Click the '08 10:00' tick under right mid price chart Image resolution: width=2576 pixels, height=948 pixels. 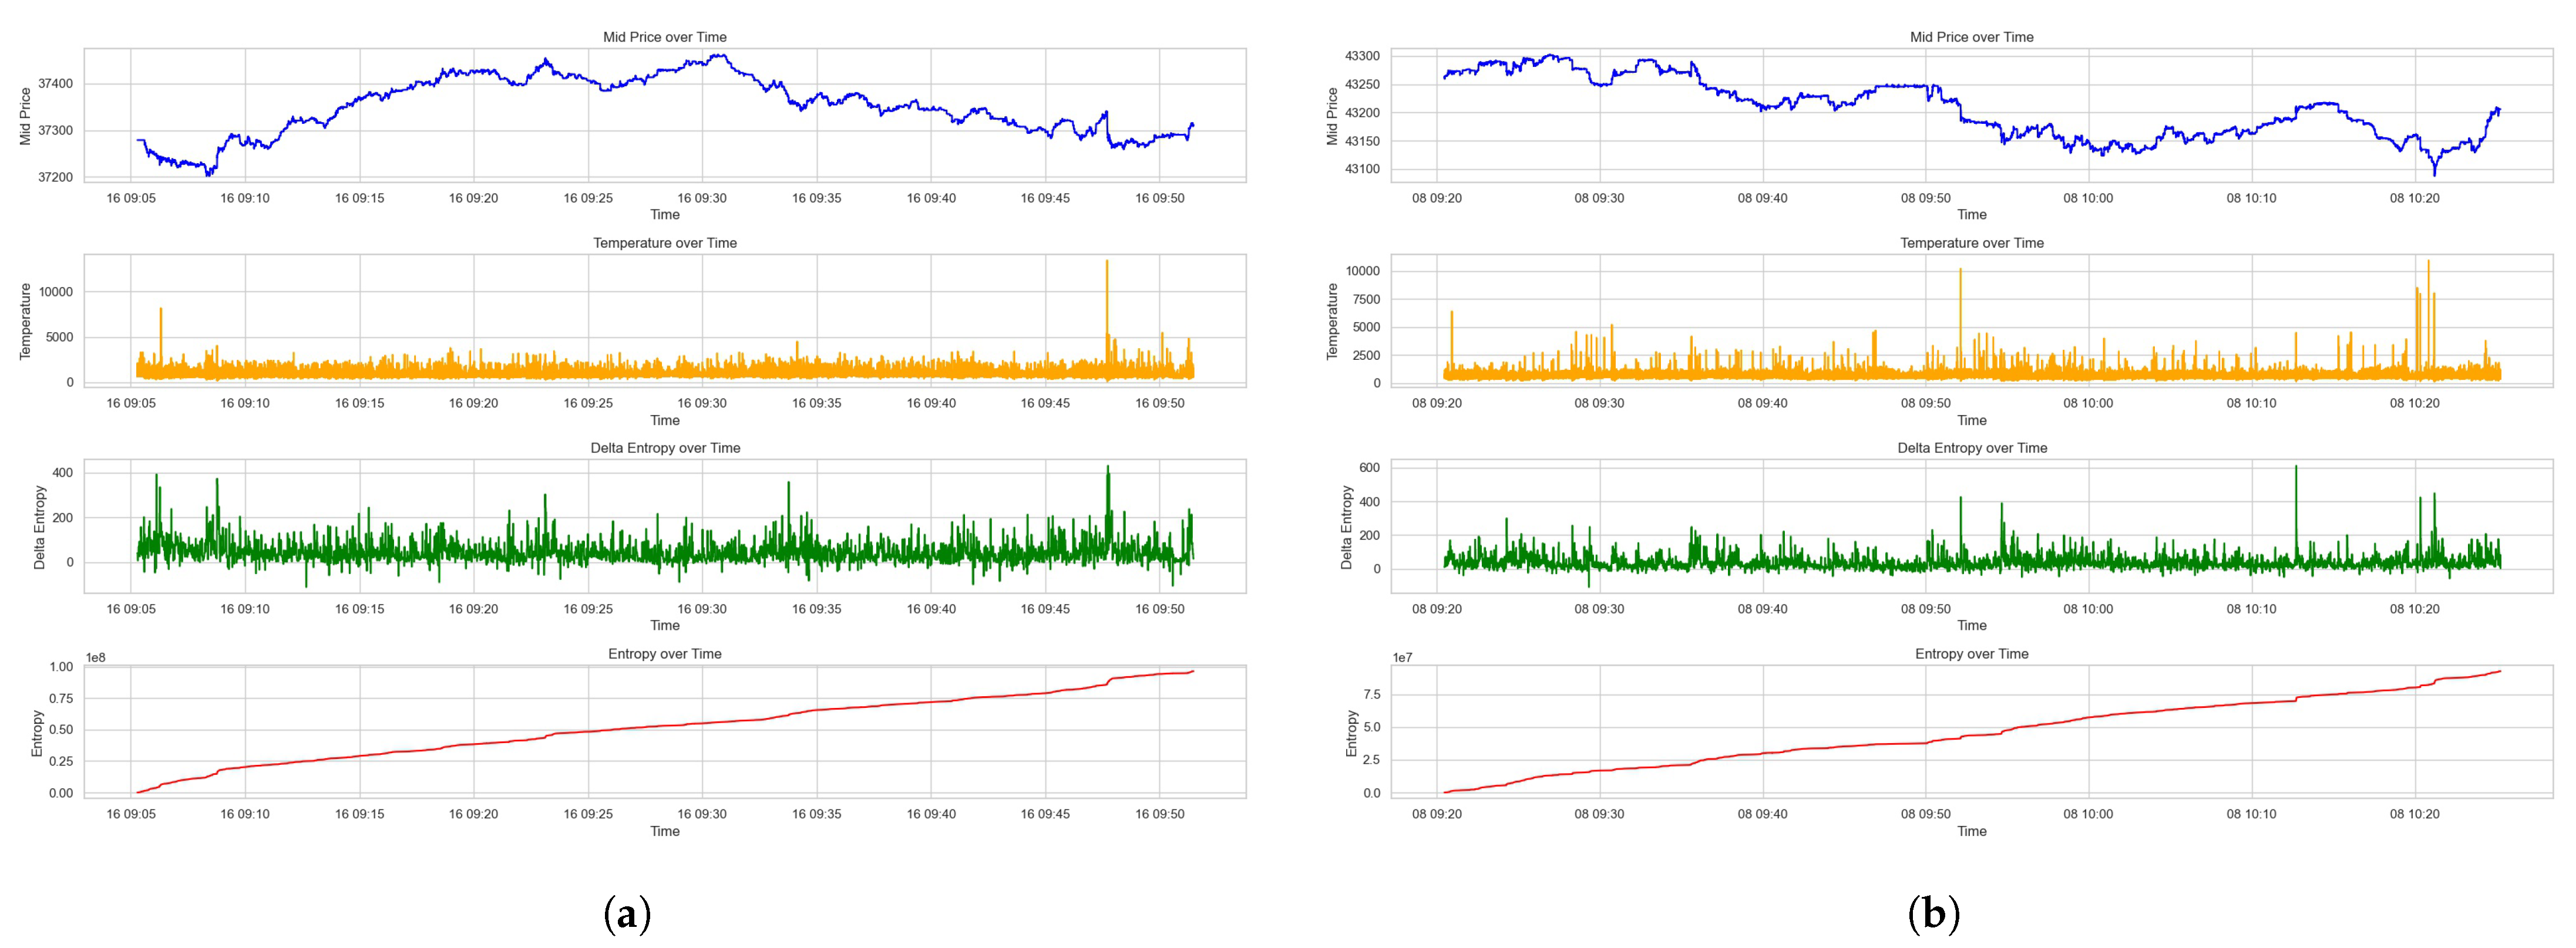(2088, 198)
